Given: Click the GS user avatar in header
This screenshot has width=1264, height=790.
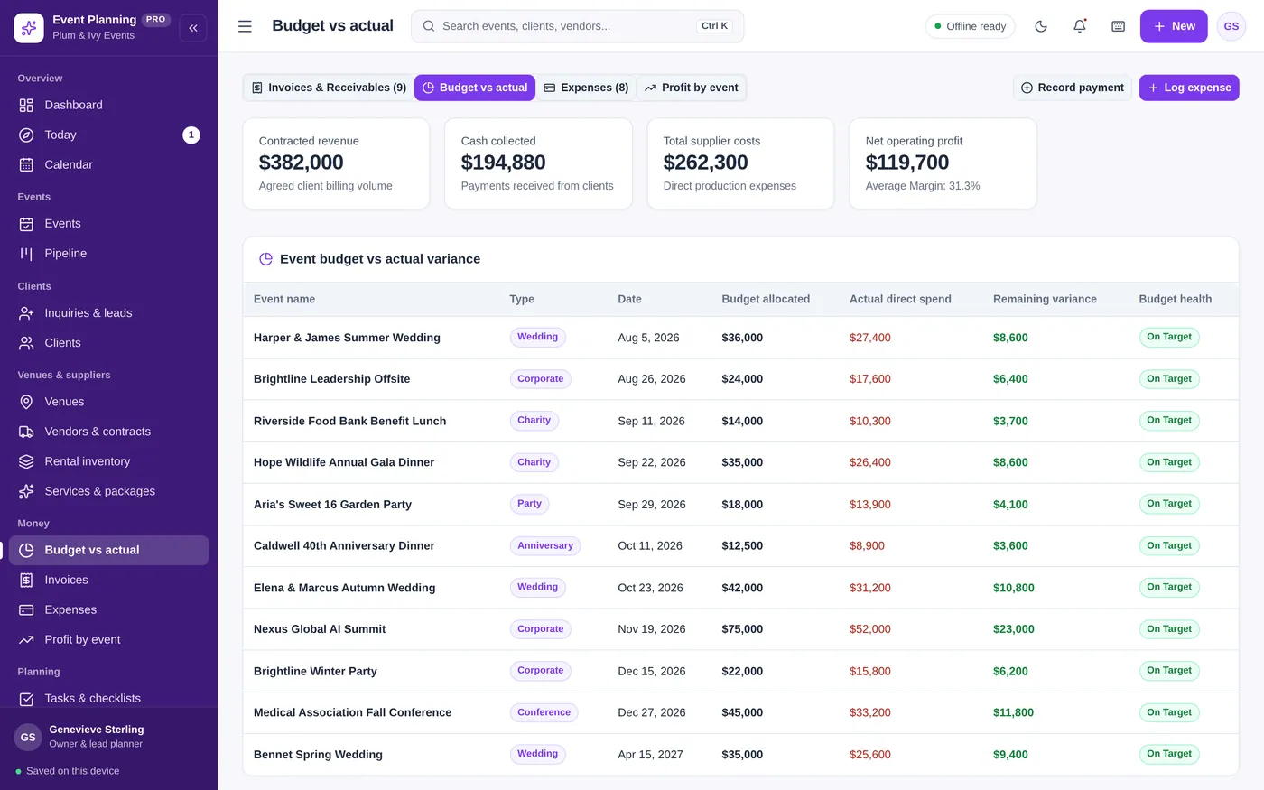Looking at the screenshot, I should (x=1231, y=26).
